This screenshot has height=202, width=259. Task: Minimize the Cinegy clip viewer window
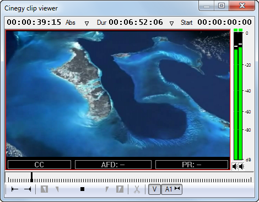pos(207,6)
